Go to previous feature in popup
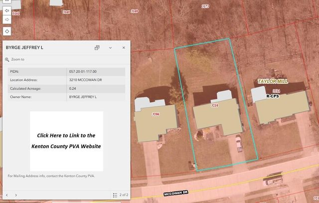The width and height of the screenshot is (319, 203). [x=6, y=195]
